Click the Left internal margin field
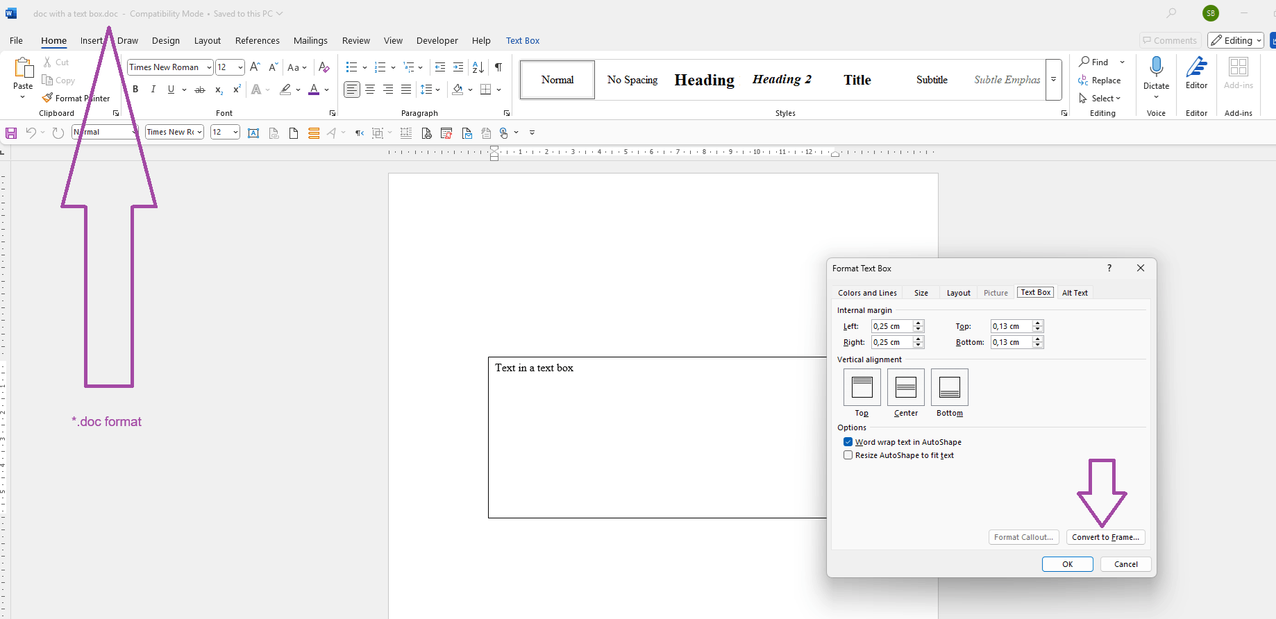1276x619 pixels. click(x=892, y=326)
